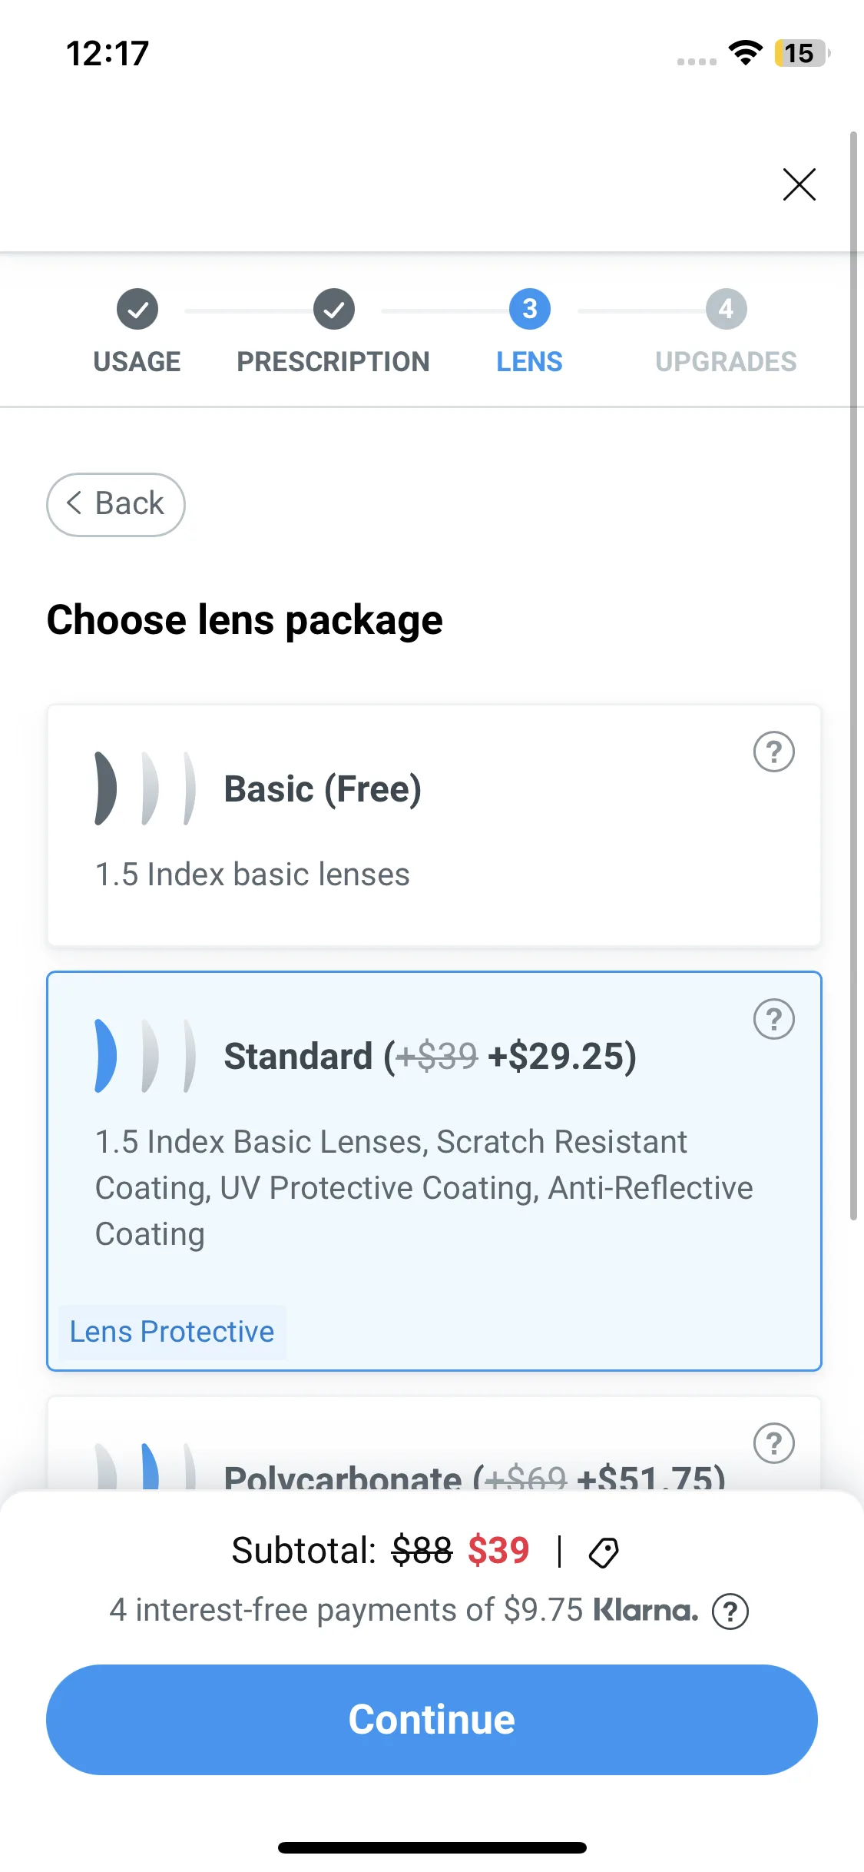Go to the Usage step

137,330
